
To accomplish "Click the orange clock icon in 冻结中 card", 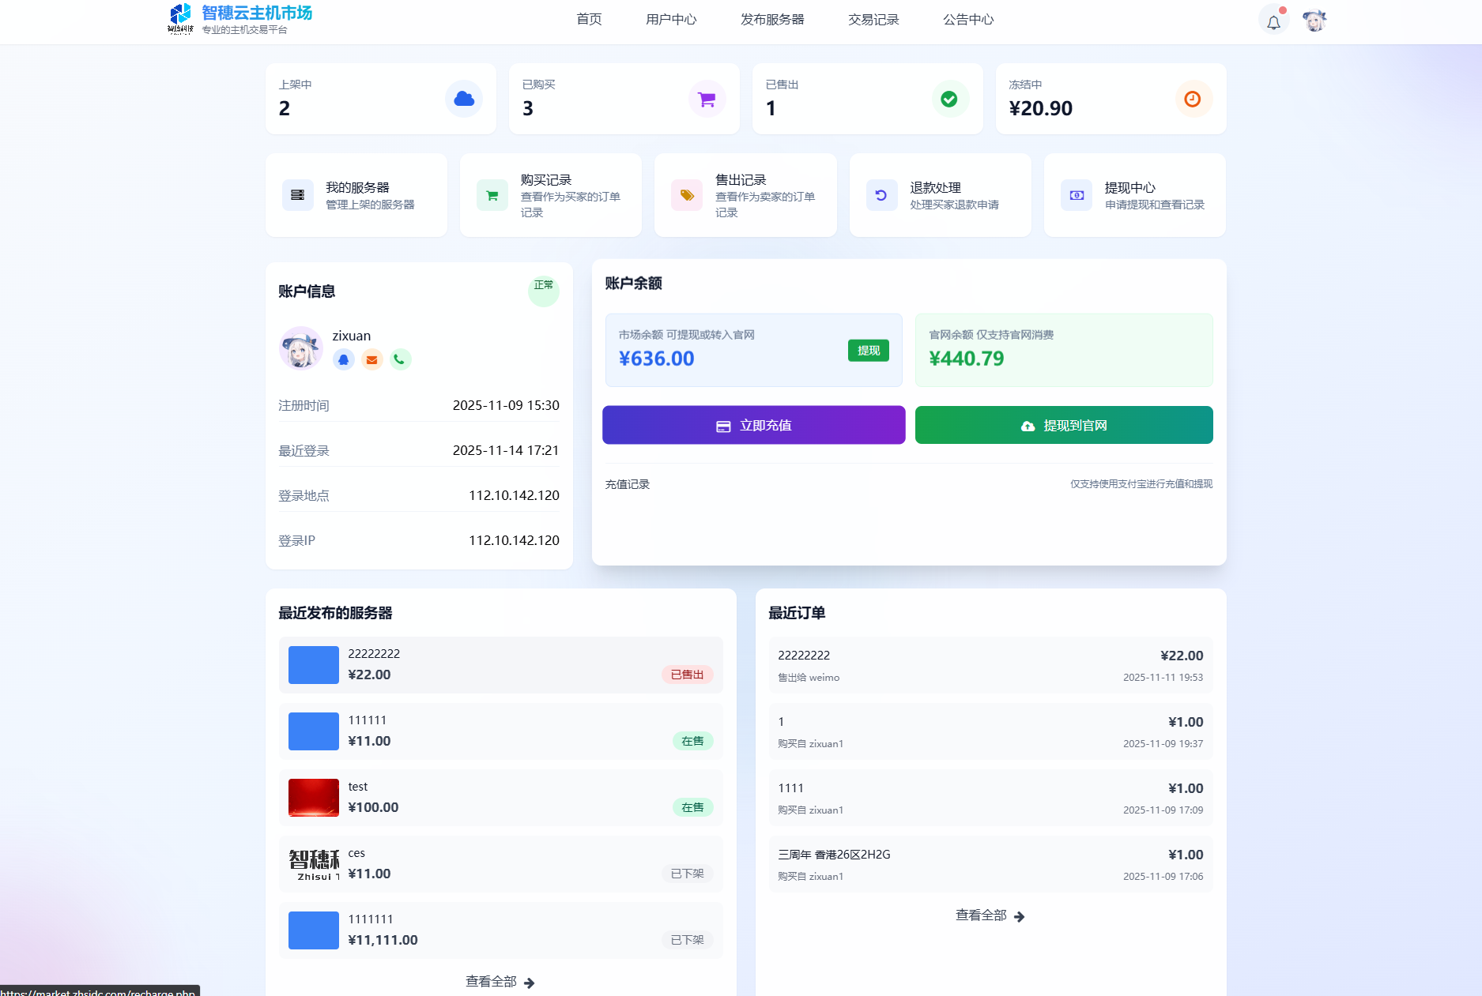I will coord(1193,99).
